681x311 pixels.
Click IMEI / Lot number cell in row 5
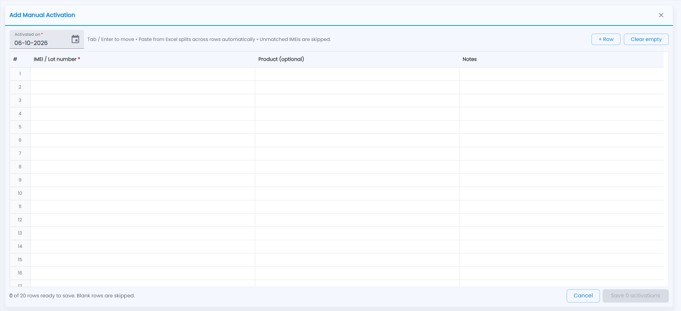pos(143,127)
